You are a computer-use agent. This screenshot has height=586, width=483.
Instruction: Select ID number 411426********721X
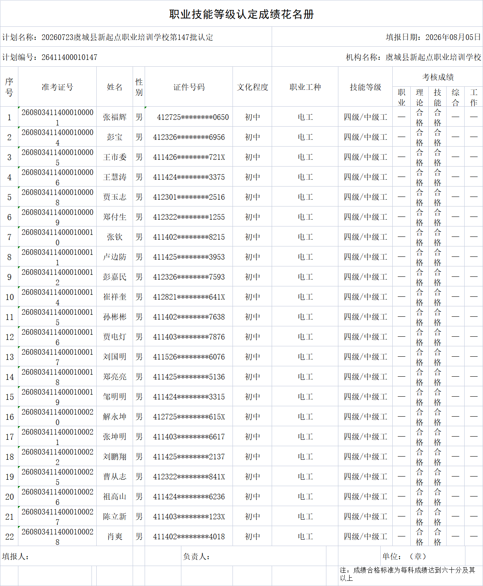click(x=189, y=157)
